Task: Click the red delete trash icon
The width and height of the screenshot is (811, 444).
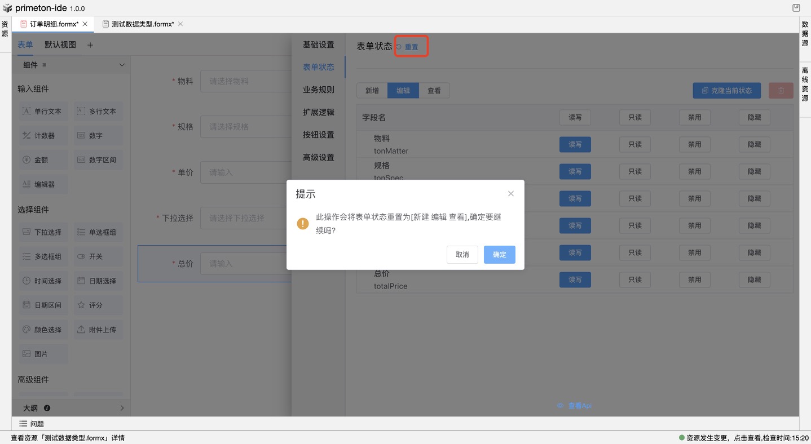Action: pyautogui.click(x=781, y=90)
